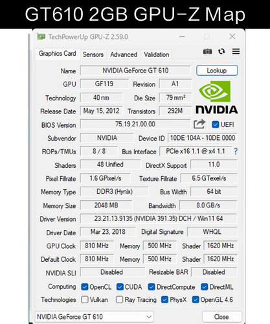The image size is (270, 324).
Task: Click the ROPs/TMUs field 8 / 8
Action: [x=99, y=151]
